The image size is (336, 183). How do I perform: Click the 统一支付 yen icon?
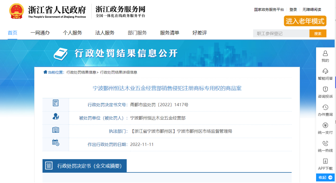(x=325, y=125)
